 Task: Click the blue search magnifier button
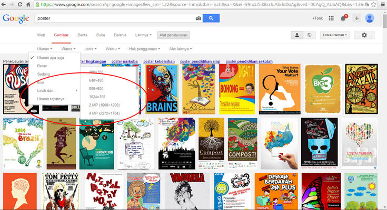[211, 18]
